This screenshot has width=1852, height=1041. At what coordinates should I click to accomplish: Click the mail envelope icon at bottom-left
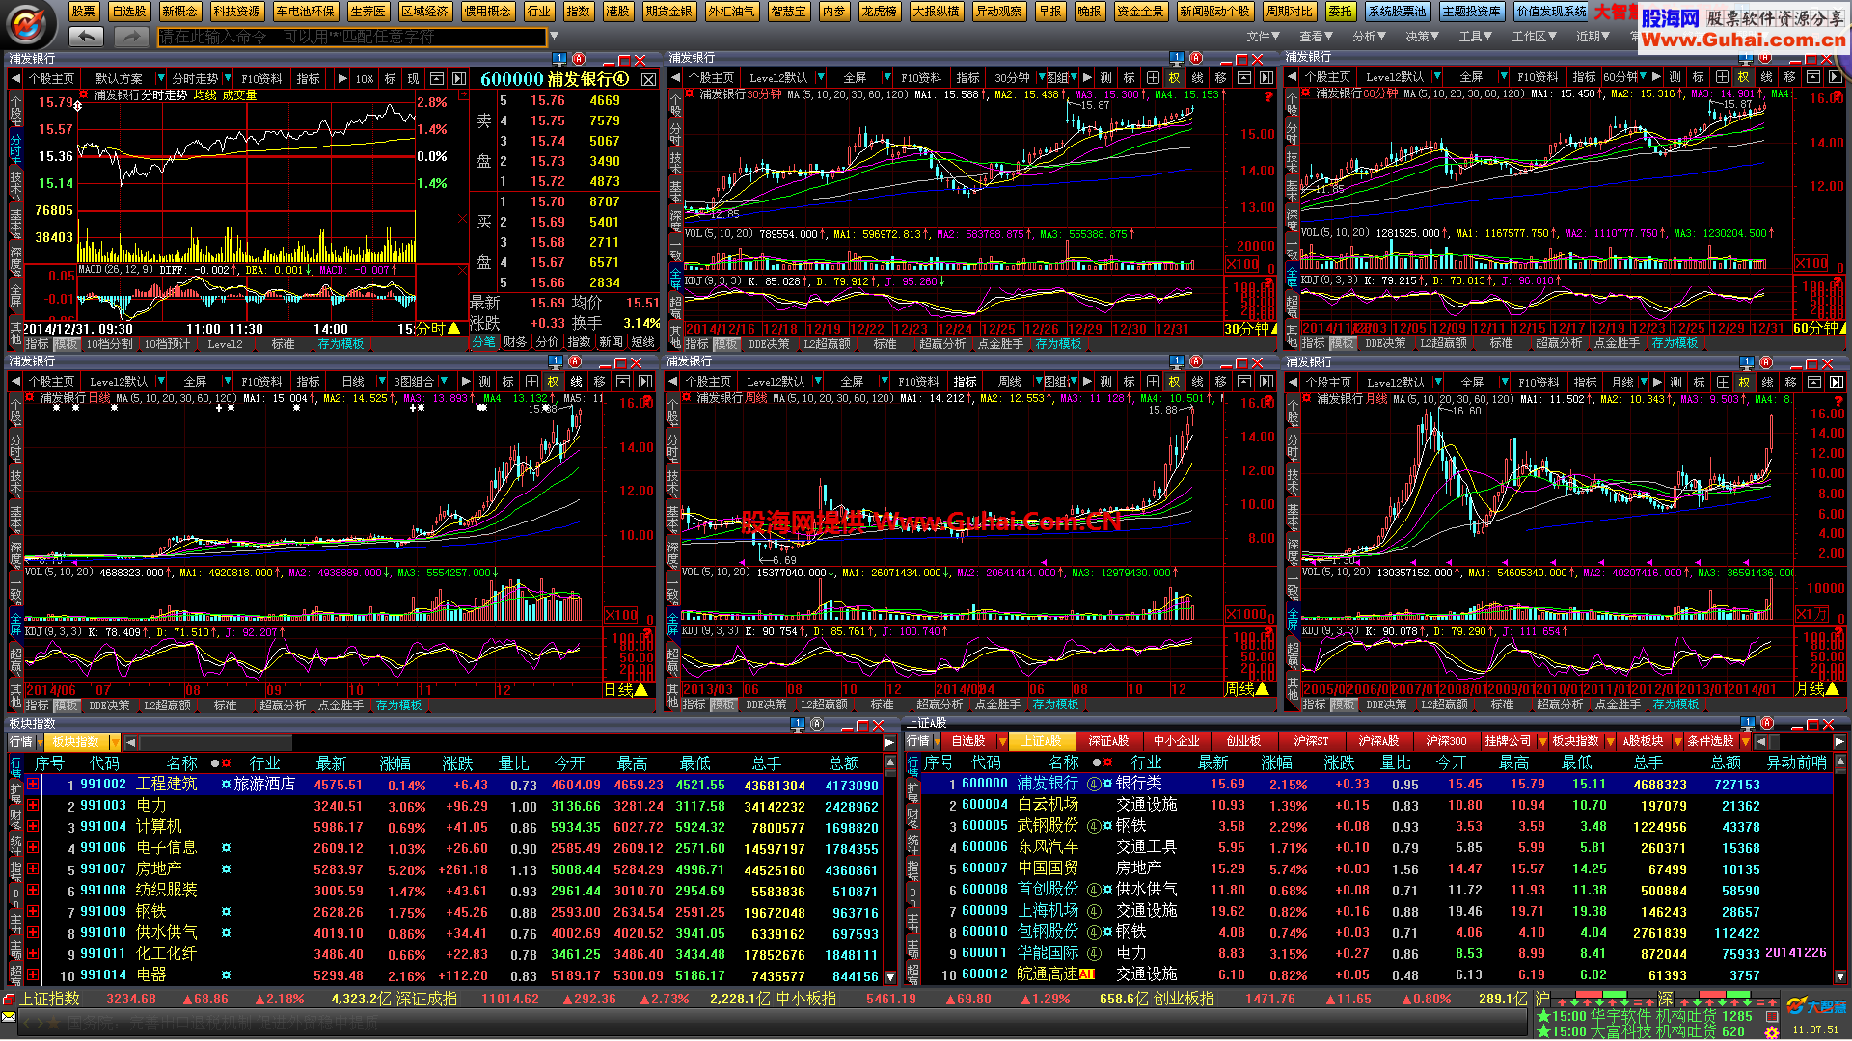(9, 1019)
